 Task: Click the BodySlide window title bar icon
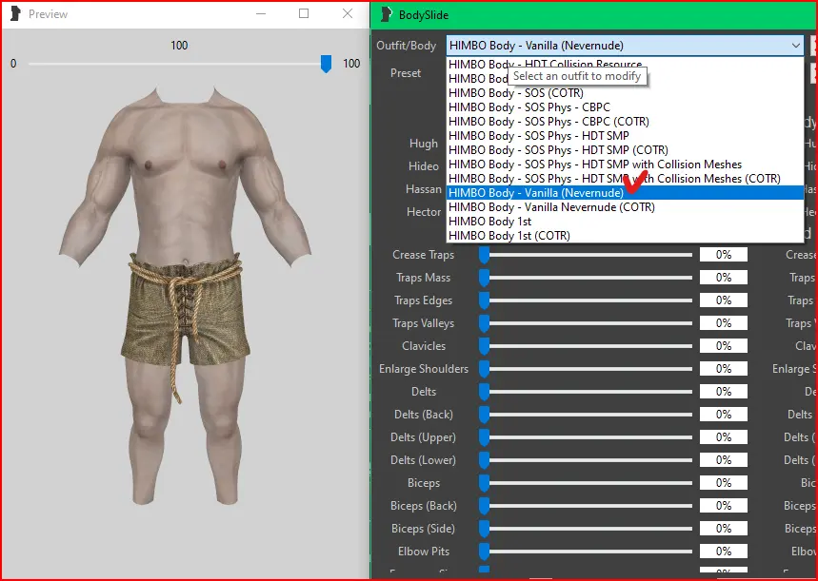point(387,14)
